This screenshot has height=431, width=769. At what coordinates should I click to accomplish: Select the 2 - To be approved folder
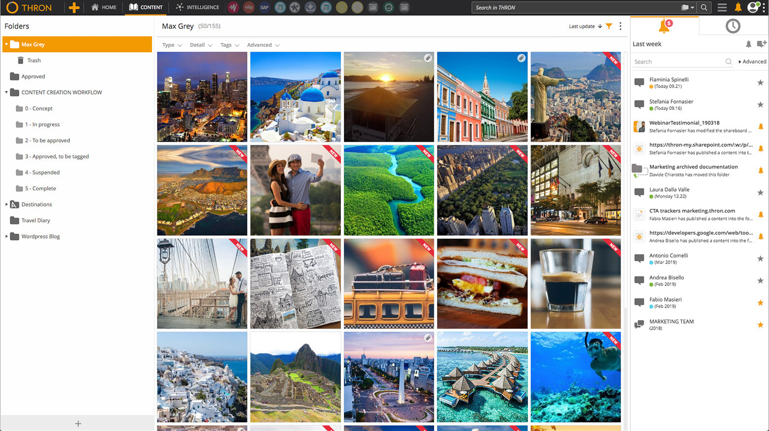[47, 140]
